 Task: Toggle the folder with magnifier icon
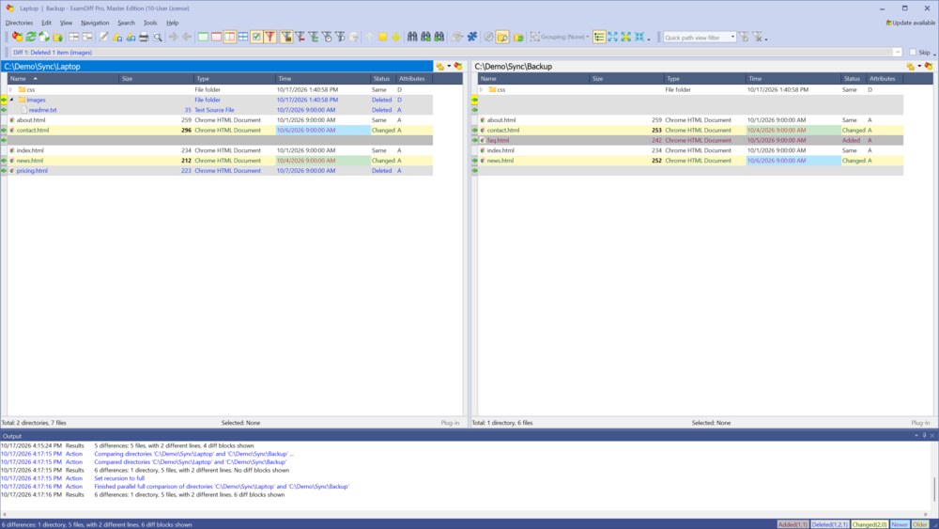[502, 38]
